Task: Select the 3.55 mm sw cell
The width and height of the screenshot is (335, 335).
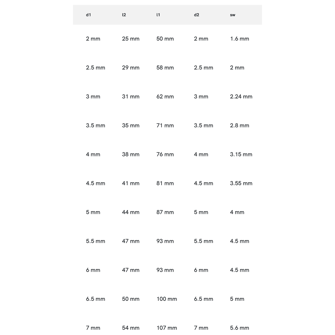Action: coord(241,183)
